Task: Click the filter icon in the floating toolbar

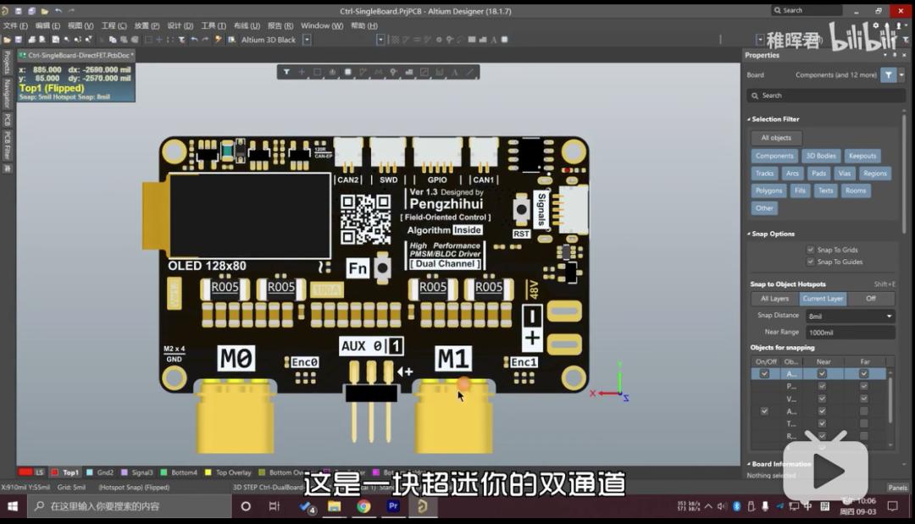Action: pos(286,72)
